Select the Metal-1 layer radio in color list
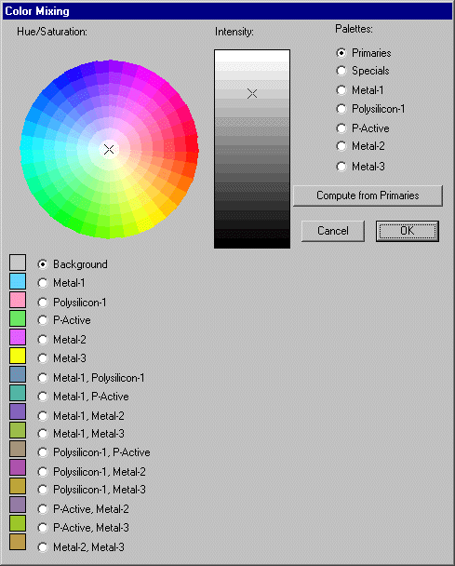 pos(43,283)
